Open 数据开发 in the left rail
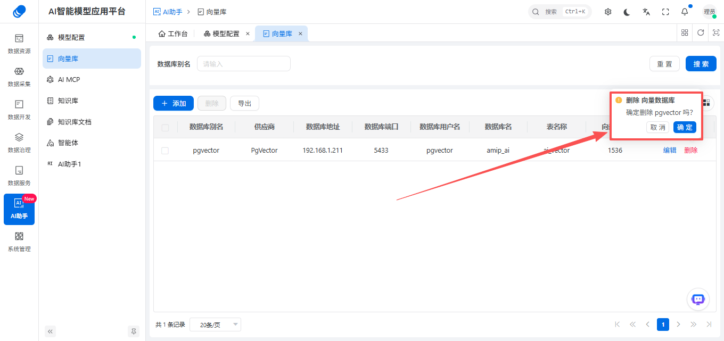Screen dimensions: 724x341 (19, 110)
